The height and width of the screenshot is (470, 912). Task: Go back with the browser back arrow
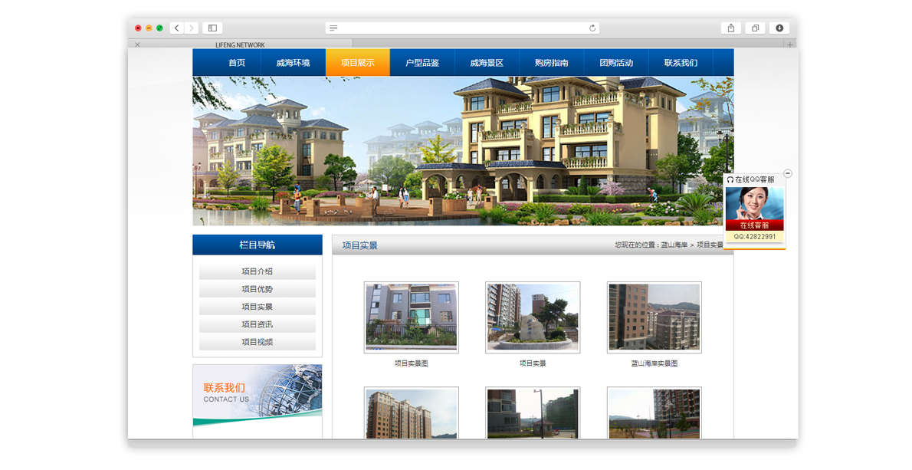tap(177, 28)
